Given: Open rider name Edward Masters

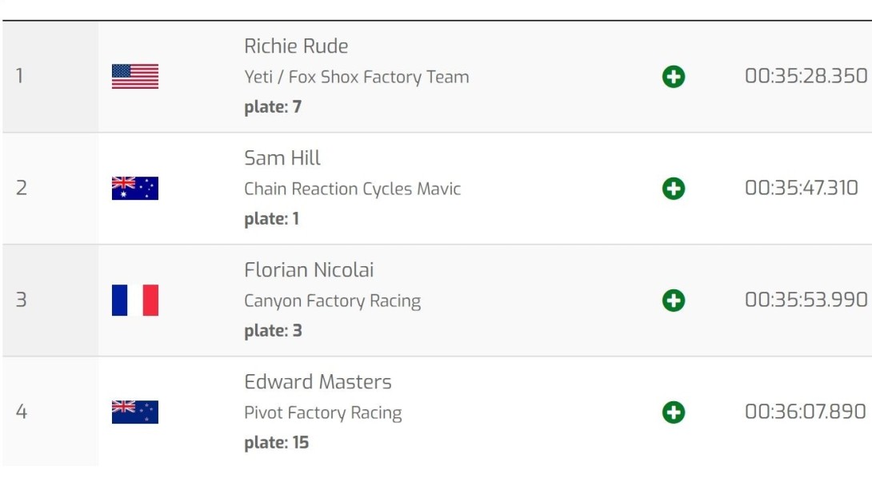Looking at the screenshot, I should point(318,382).
